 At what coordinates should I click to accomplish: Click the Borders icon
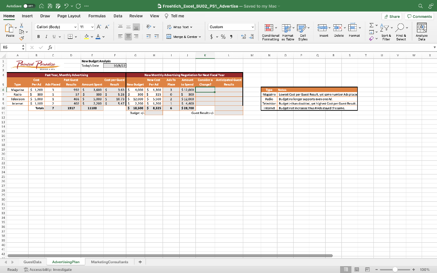(70, 37)
